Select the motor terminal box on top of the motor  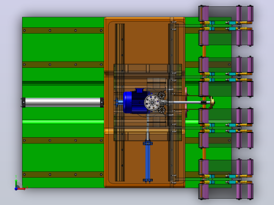tap(140, 90)
